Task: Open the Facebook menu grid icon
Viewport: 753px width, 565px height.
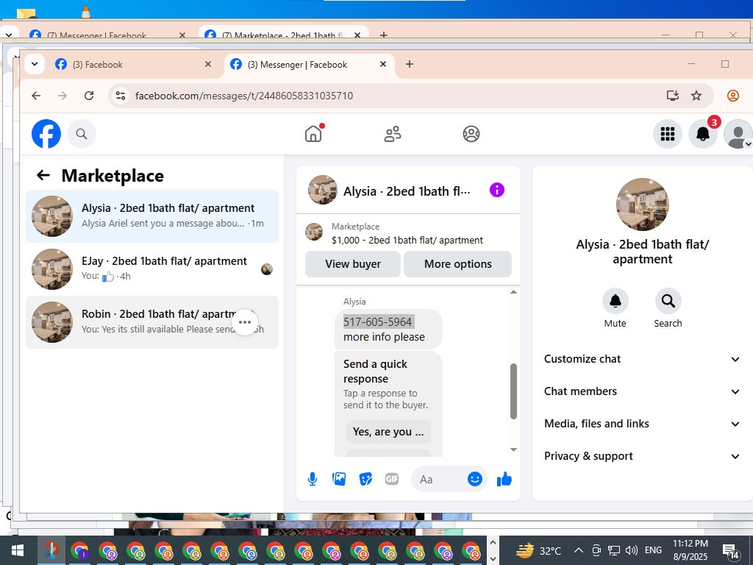Action: [x=668, y=134]
